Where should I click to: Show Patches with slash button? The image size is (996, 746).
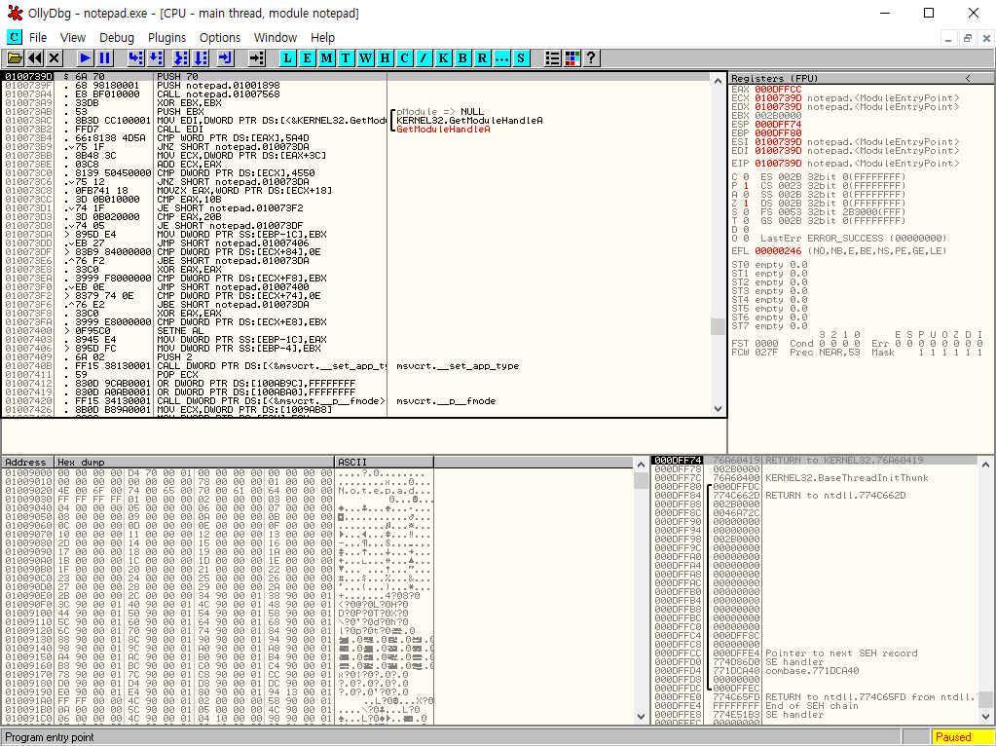[424, 58]
